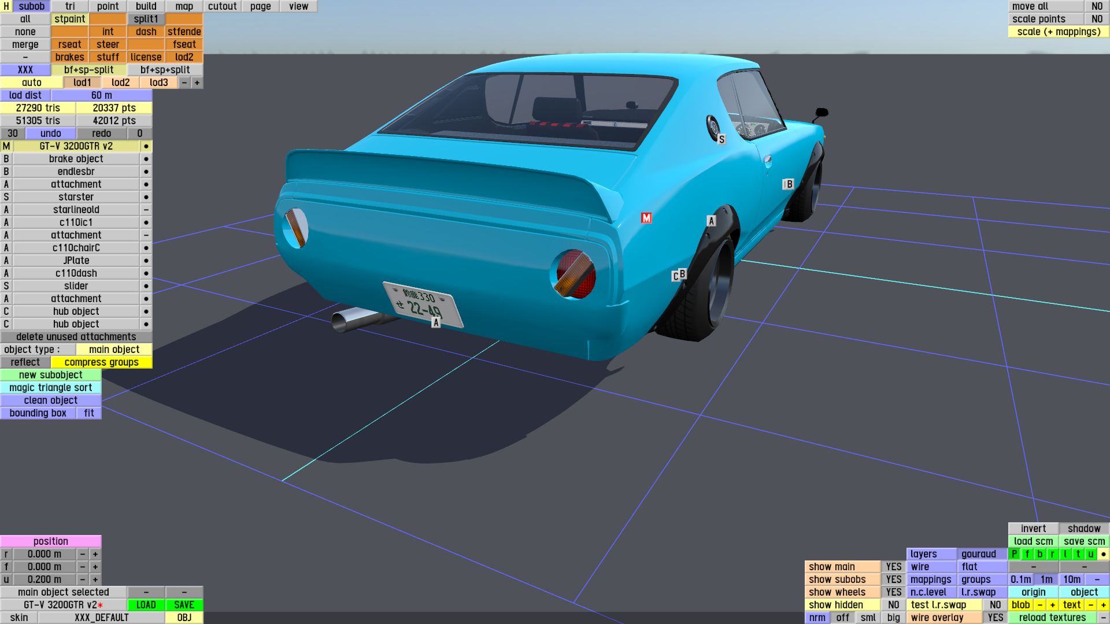This screenshot has width=1110, height=624.
Task: Click the green SAVE button
Action: point(184,605)
